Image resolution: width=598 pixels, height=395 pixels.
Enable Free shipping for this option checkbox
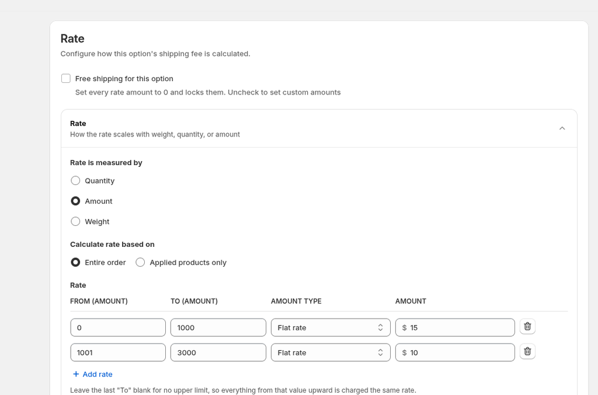point(66,78)
